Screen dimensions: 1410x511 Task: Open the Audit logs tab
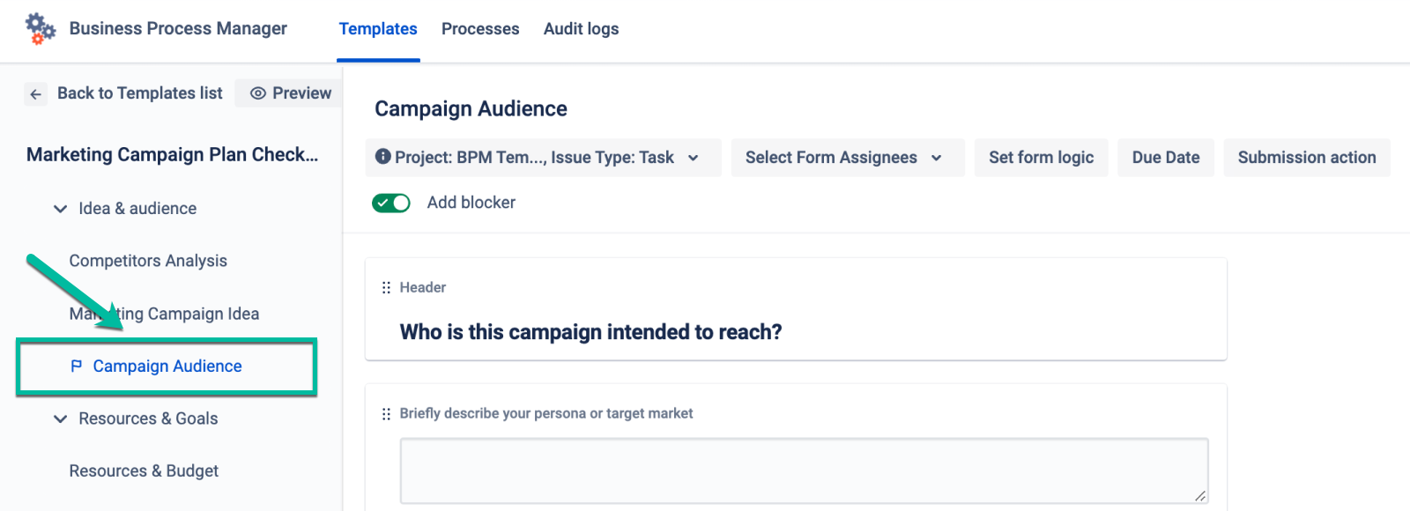[x=581, y=29]
